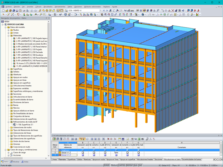Click the new line tool icon
The image size is (223, 167).
[9, 15]
